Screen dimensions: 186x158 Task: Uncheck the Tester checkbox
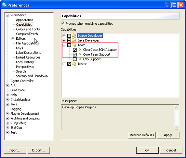69,64
